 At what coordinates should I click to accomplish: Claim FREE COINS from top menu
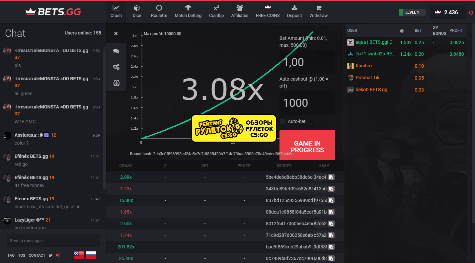click(x=268, y=12)
